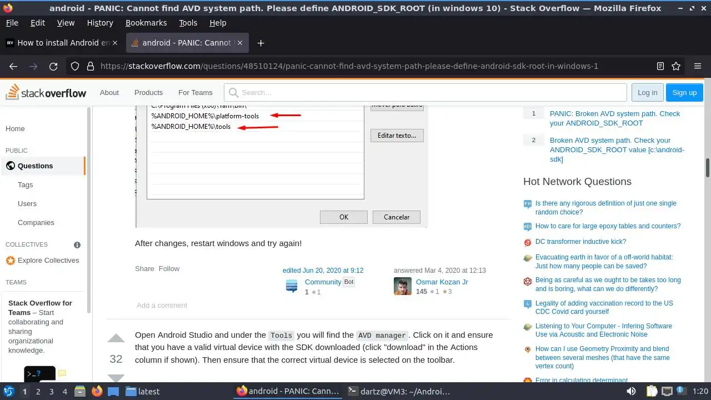Click the Sign up button

point(684,93)
